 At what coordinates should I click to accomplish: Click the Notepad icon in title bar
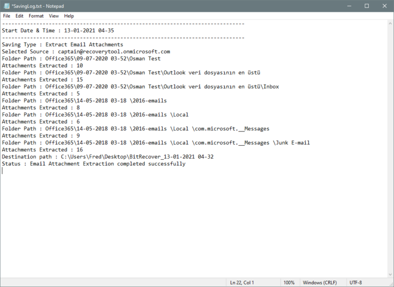(x=6, y=6)
